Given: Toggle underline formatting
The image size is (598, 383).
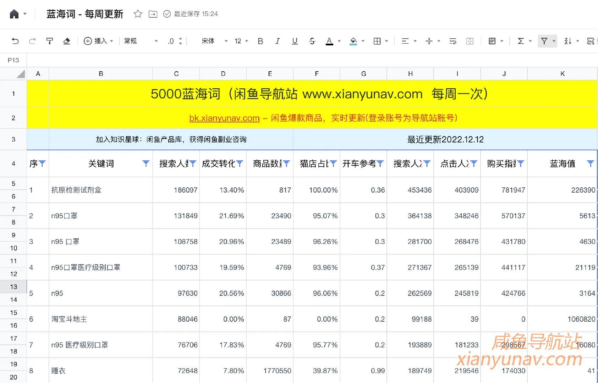Looking at the screenshot, I should [x=295, y=41].
